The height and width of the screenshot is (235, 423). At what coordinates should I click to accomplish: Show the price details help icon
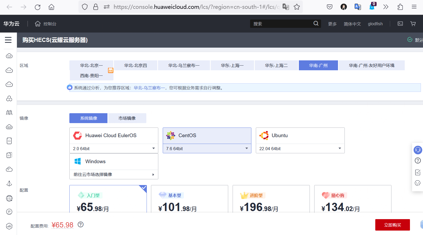[x=81, y=224]
